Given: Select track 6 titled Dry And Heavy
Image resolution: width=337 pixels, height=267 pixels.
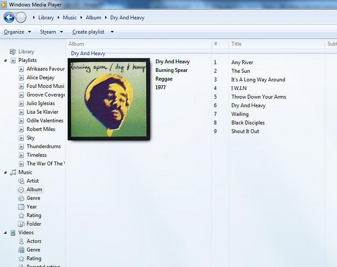Looking at the screenshot, I should tap(248, 105).
